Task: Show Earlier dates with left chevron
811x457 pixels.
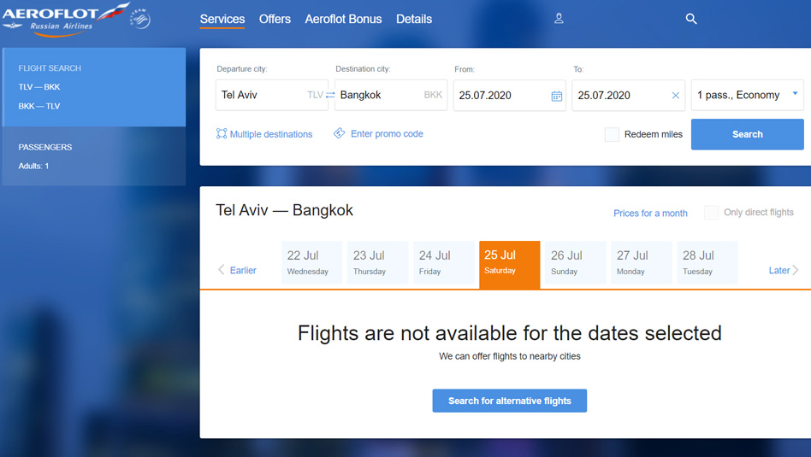Action: (222, 270)
